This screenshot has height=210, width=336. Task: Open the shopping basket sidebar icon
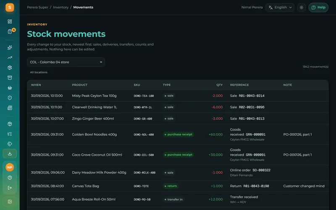[10, 88]
